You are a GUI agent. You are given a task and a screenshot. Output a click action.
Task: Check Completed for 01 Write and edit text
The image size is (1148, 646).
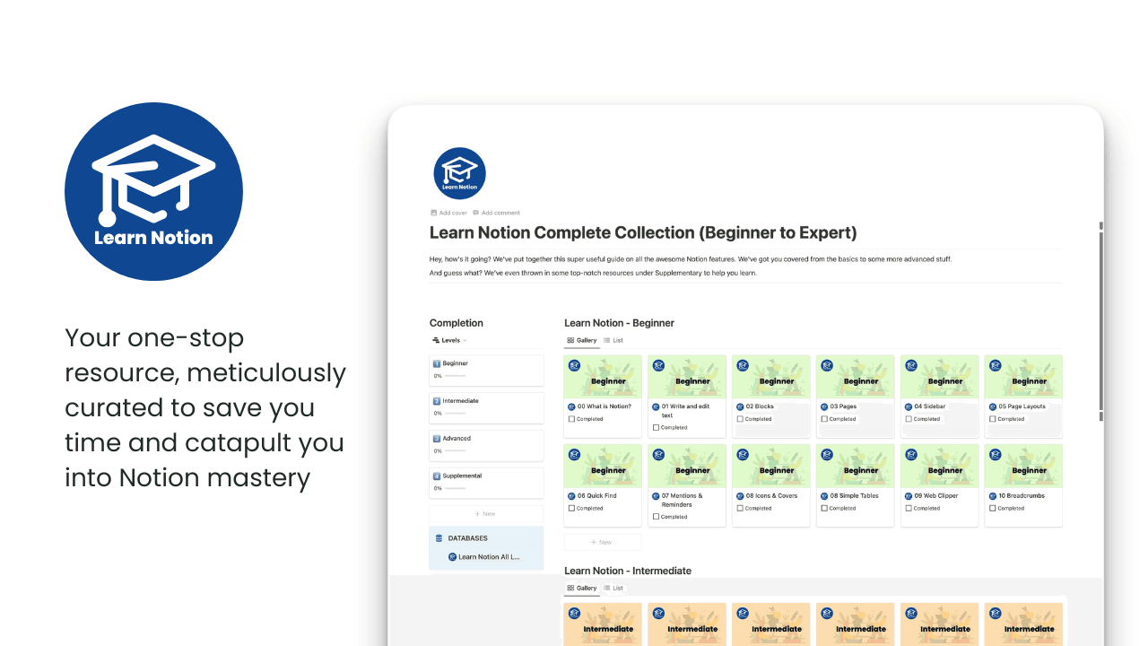656,428
